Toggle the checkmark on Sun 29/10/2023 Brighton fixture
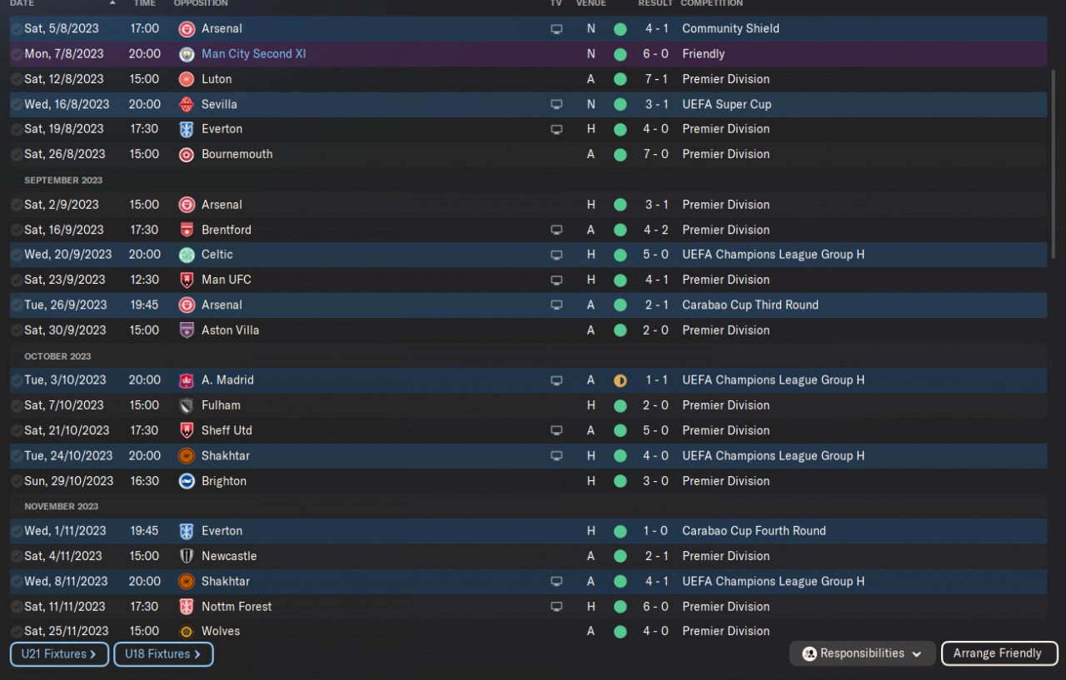This screenshot has height=680, width=1066. click(16, 481)
